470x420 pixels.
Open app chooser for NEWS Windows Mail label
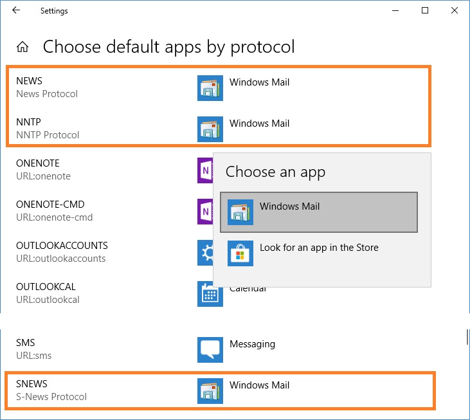259,82
